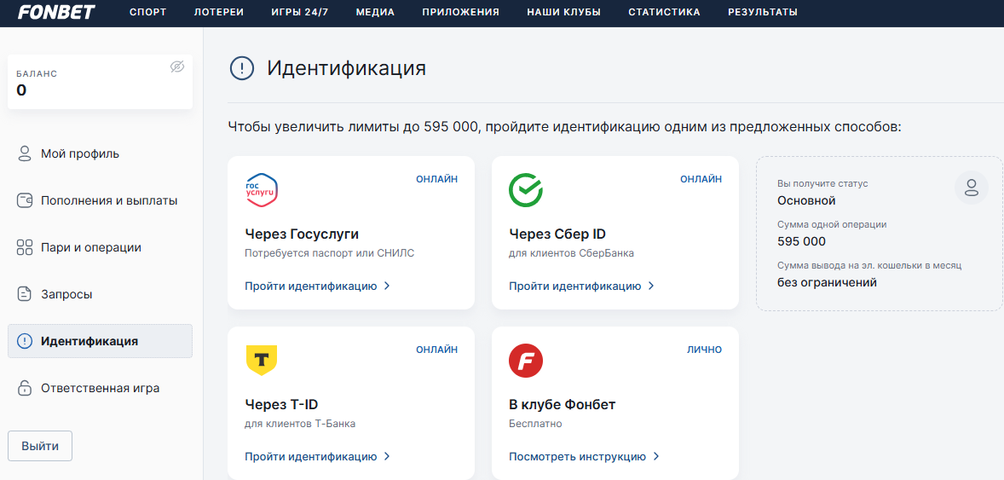Open the ИГРЫ 24/7 menu
Screen dimensions: 1004x480
click(300, 12)
